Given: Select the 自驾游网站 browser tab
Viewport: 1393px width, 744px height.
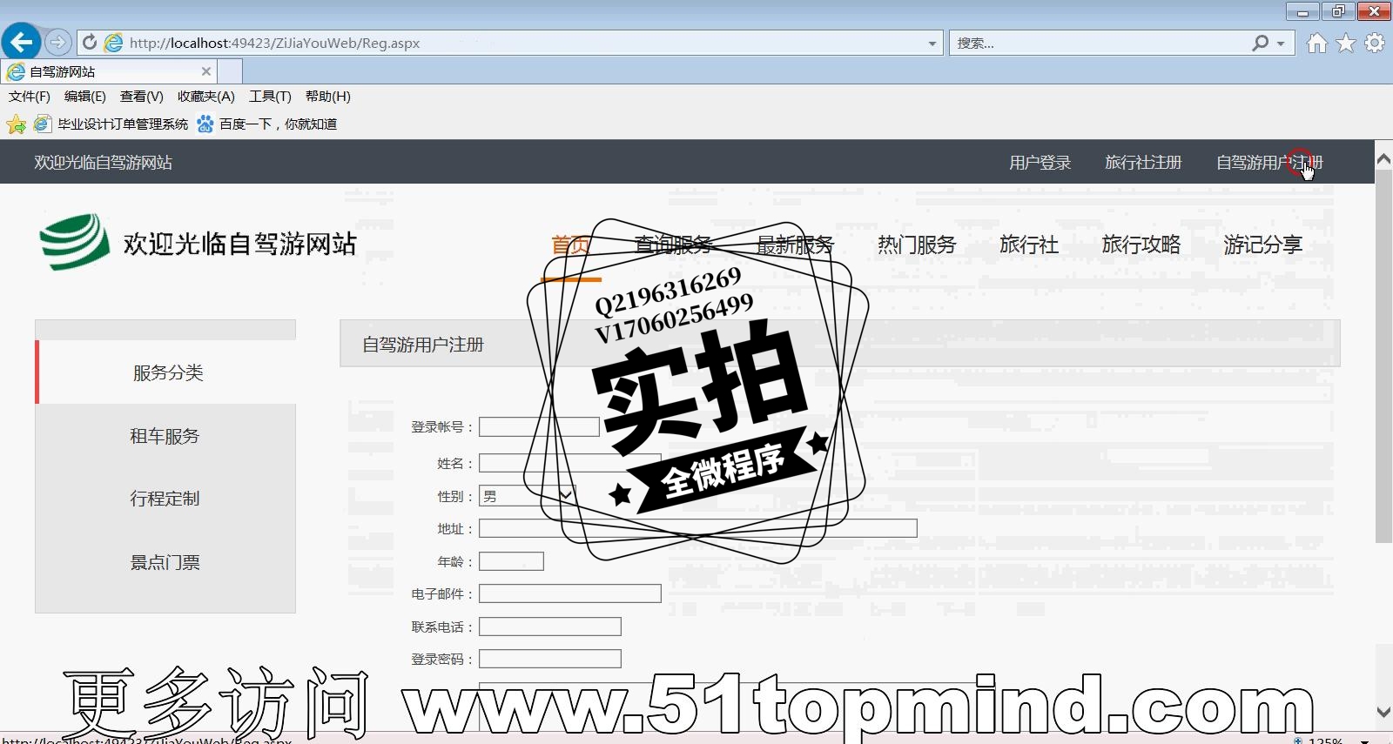Looking at the screenshot, I should [109, 71].
